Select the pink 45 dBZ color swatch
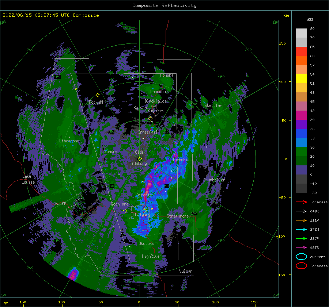 [301, 106]
